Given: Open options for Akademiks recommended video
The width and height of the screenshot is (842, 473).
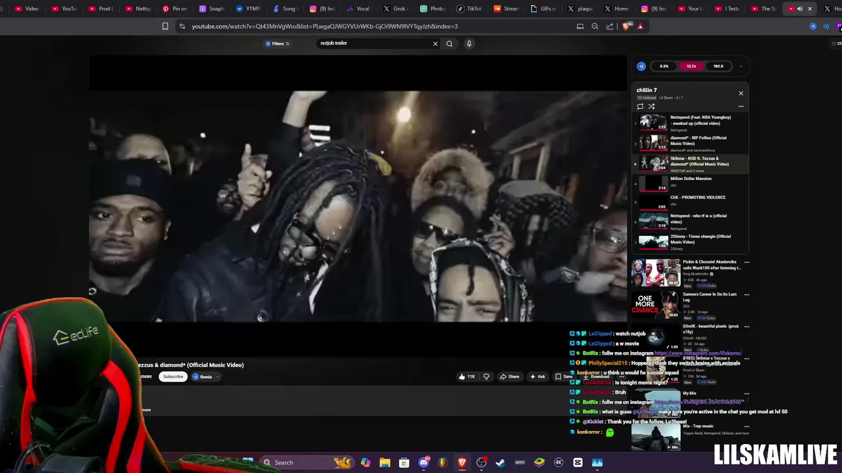Looking at the screenshot, I should pos(747,262).
